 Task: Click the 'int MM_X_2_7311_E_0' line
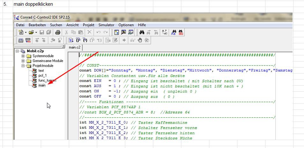click(134, 123)
